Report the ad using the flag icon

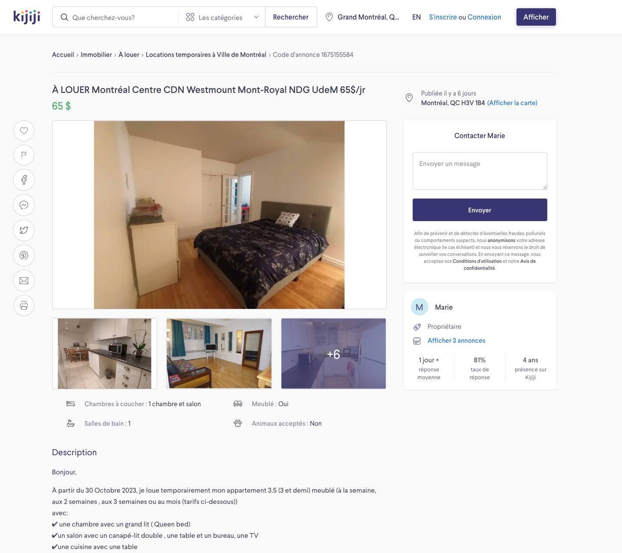24,155
